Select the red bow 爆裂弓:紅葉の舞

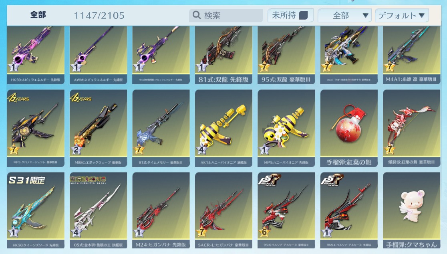pyautogui.click(x=411, y=128)
